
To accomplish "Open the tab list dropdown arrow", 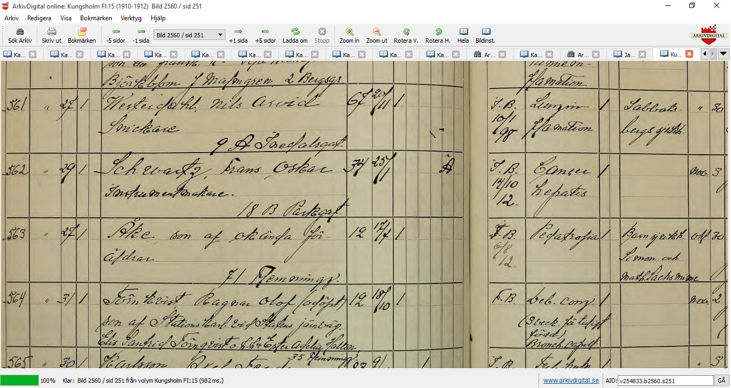I will [x=724, y=54].
